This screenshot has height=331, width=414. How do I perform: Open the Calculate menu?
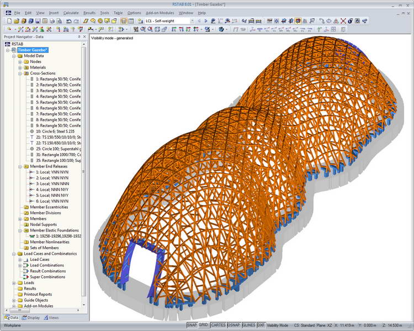[x=71, y=13]
